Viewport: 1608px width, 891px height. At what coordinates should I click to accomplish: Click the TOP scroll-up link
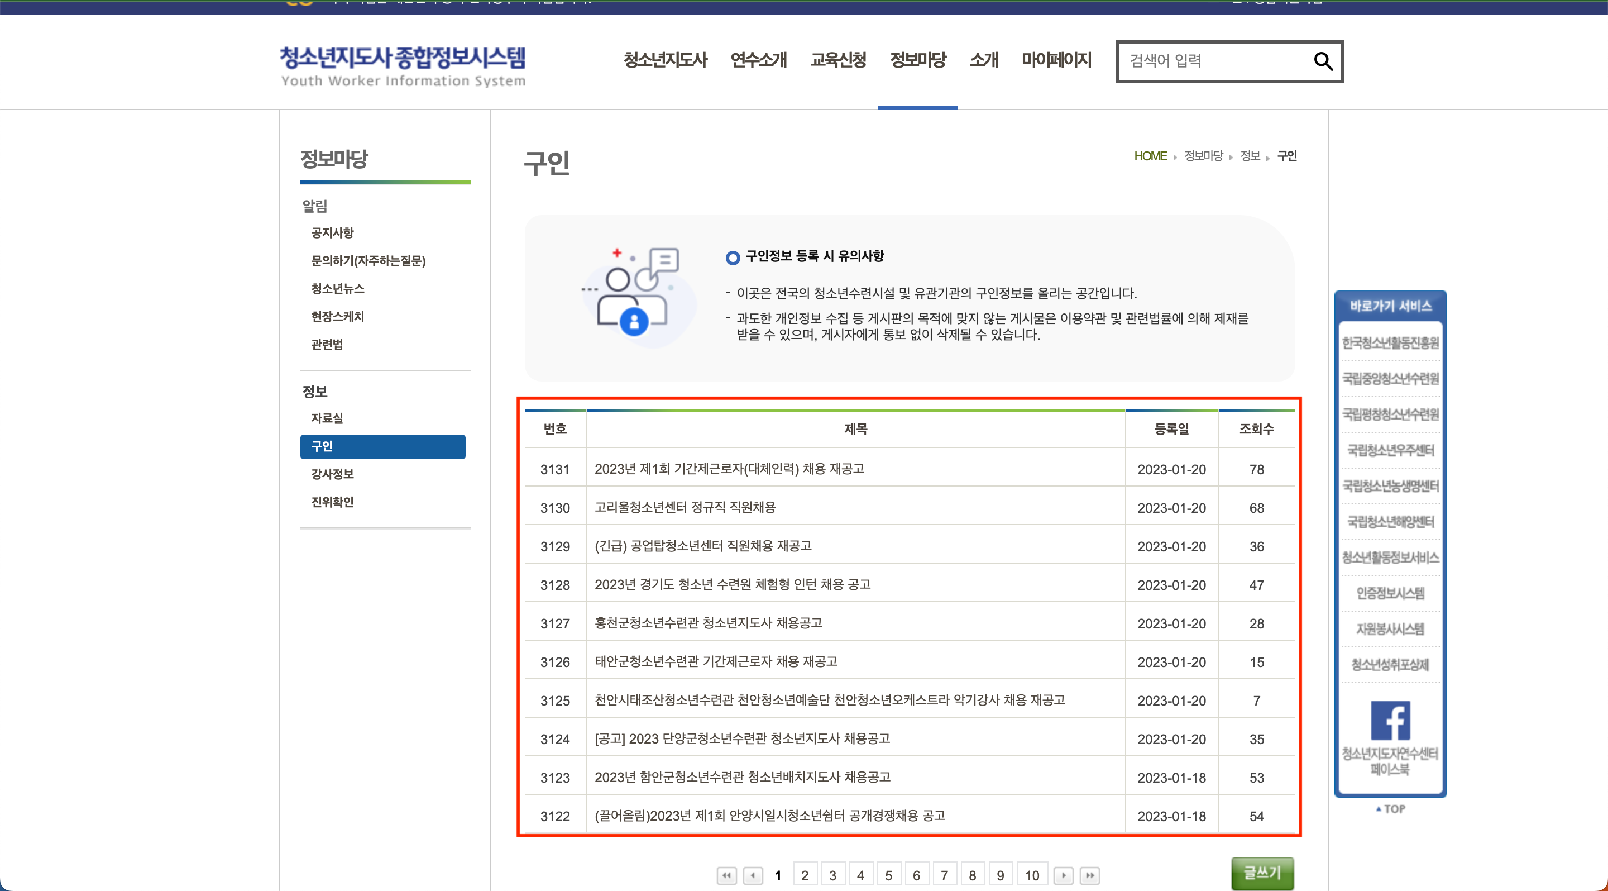(1390, 808)
